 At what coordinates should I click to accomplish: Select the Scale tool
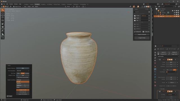tap(3, 24)
